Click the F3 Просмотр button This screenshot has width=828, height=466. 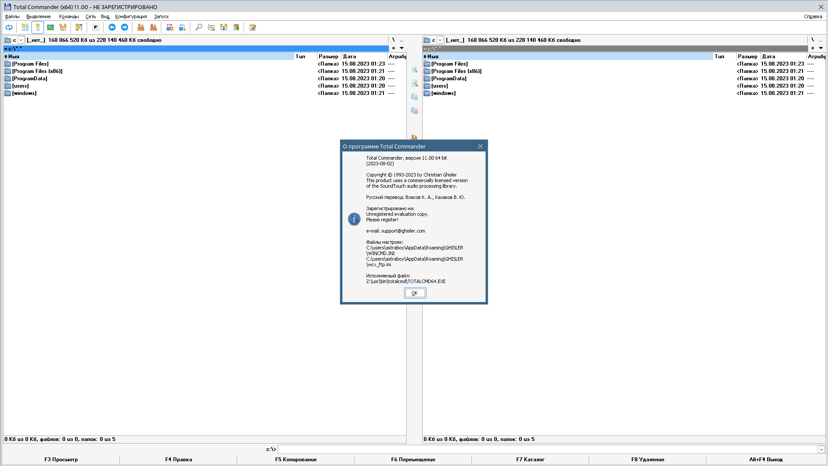pyautogui.click(x=61, y=460)
